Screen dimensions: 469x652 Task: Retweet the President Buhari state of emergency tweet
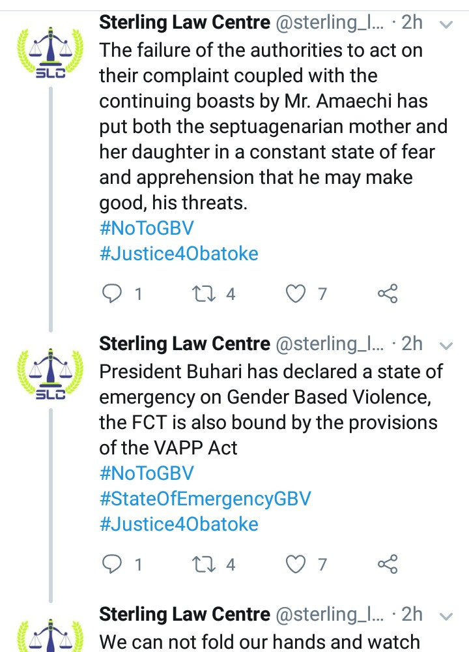(x=203, y=564)
